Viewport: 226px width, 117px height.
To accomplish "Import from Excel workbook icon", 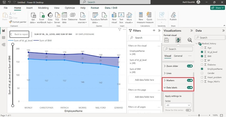I will 42,15.
